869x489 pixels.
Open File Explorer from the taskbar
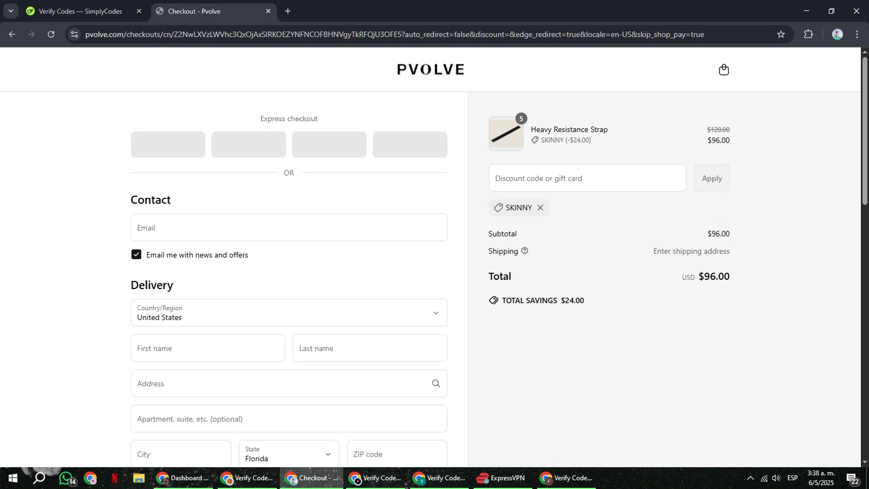click(138, 479)
